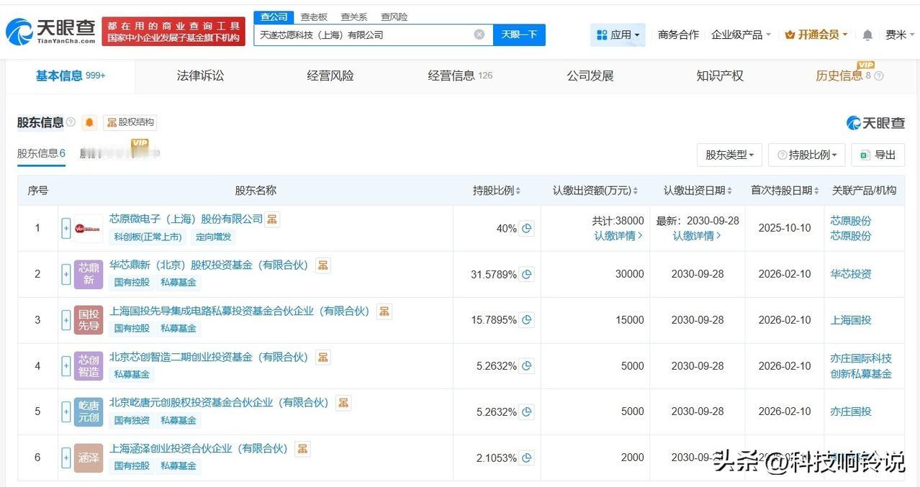This screenshot has width=920, height=487.
Task: Expand row 2 华芯鼎新 with plus icon
Action: (x=66, y=274)
